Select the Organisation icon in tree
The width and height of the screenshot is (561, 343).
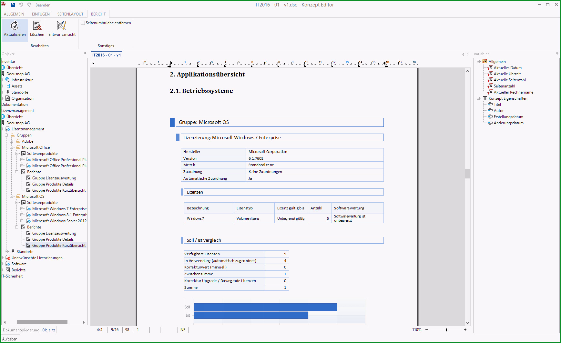point(8,98)
